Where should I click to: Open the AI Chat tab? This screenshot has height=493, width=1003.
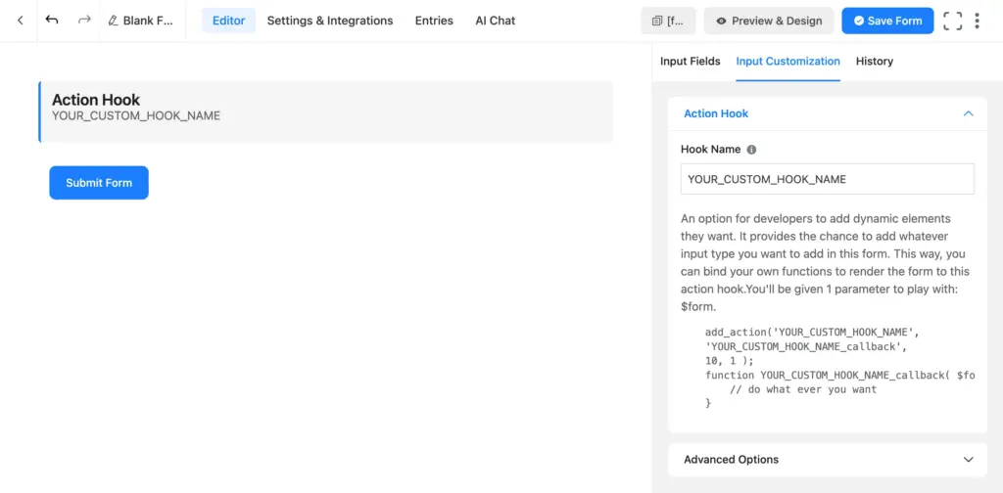pos(495,21)
